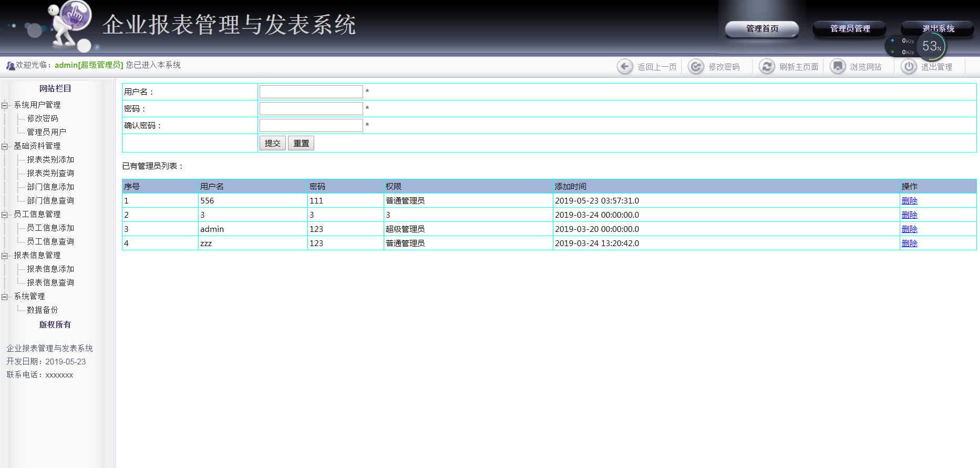Click the 返回上一页 text link
Screen dimensions: 980x468
657,67
